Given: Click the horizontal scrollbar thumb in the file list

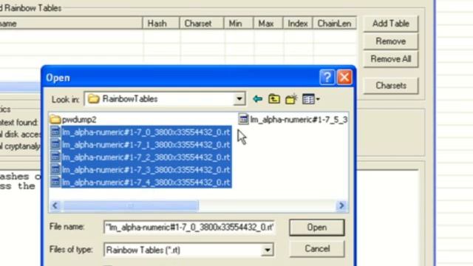Looking at the screenshot, I should [x=130, y=205].
